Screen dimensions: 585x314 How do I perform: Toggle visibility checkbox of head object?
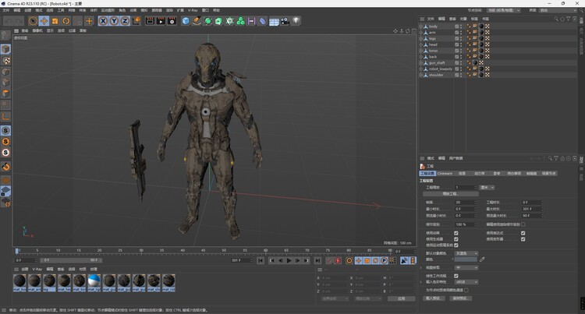coord(456,44)
